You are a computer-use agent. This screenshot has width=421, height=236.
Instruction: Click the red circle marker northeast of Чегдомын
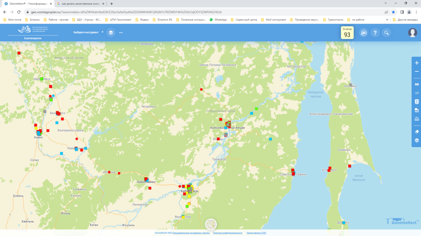[201, 89]
